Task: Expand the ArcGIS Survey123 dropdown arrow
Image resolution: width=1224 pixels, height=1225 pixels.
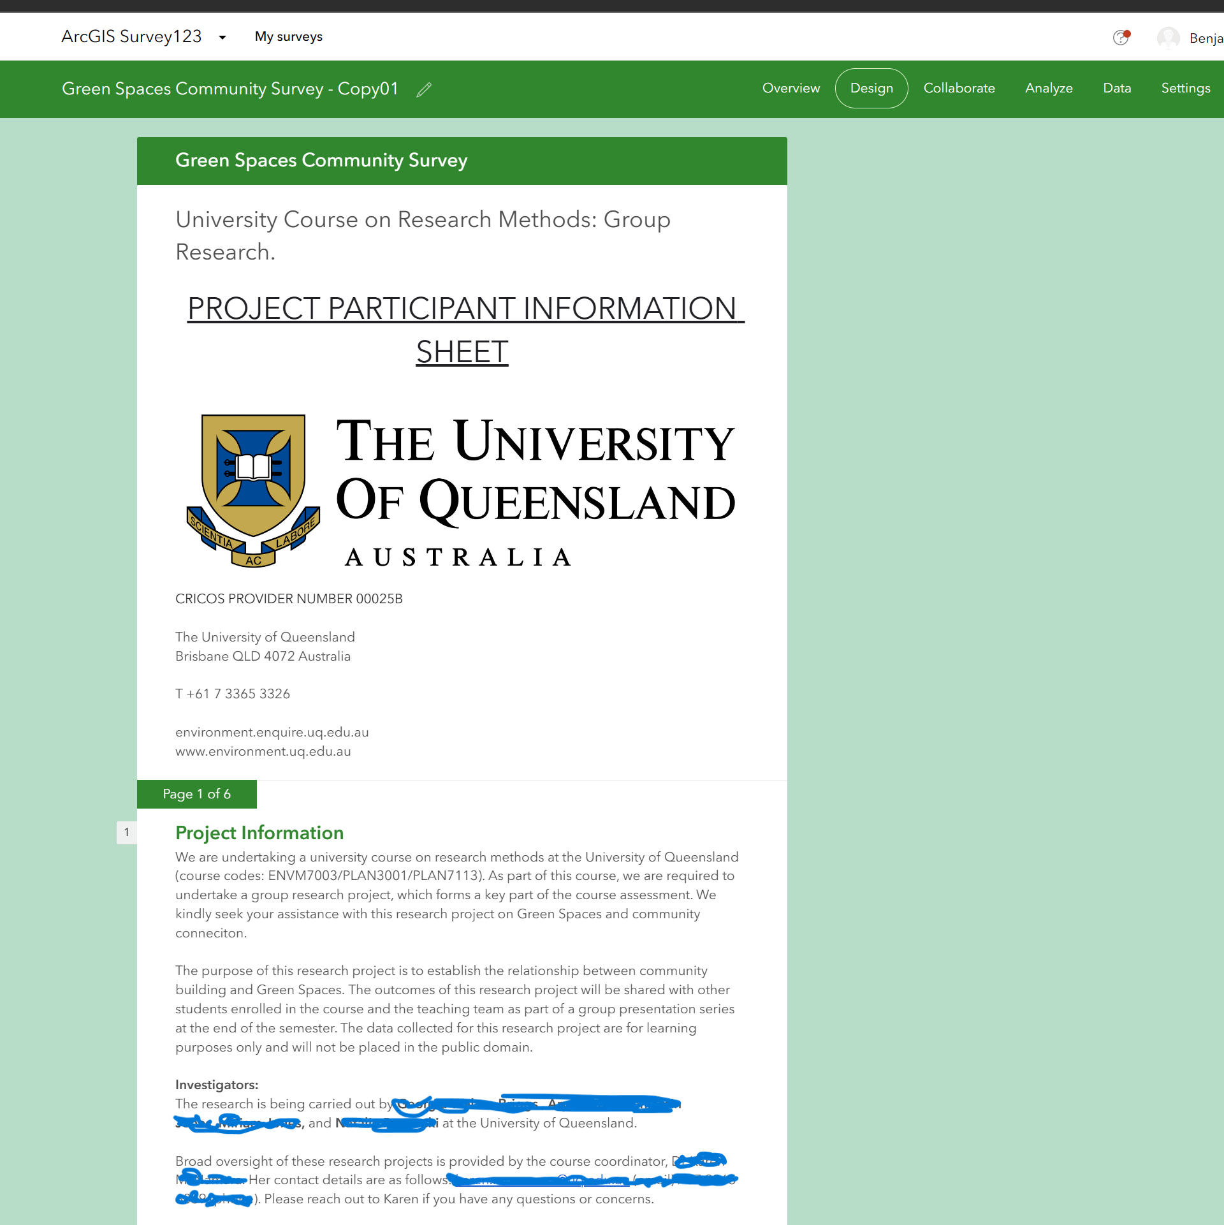Action: (222, 38)
